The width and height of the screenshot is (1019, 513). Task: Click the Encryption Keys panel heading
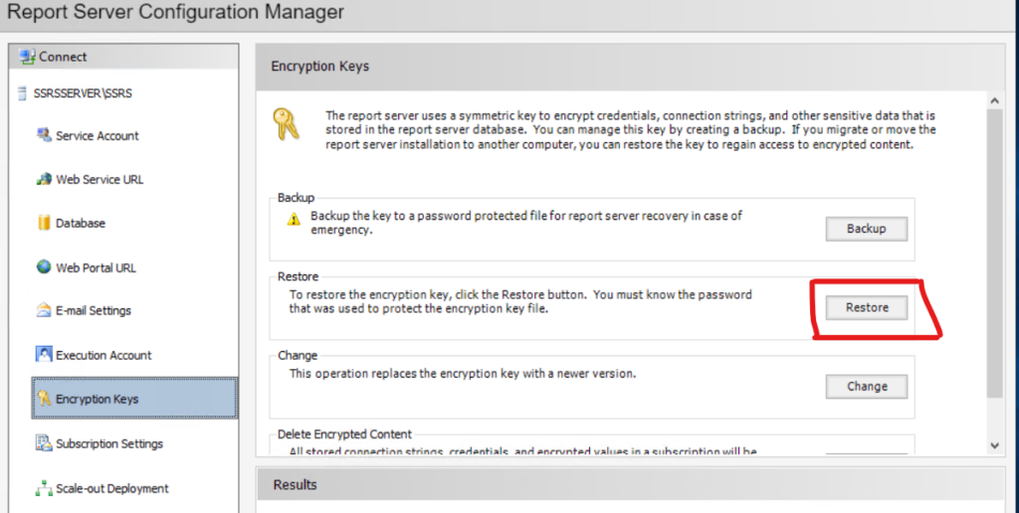319,67
